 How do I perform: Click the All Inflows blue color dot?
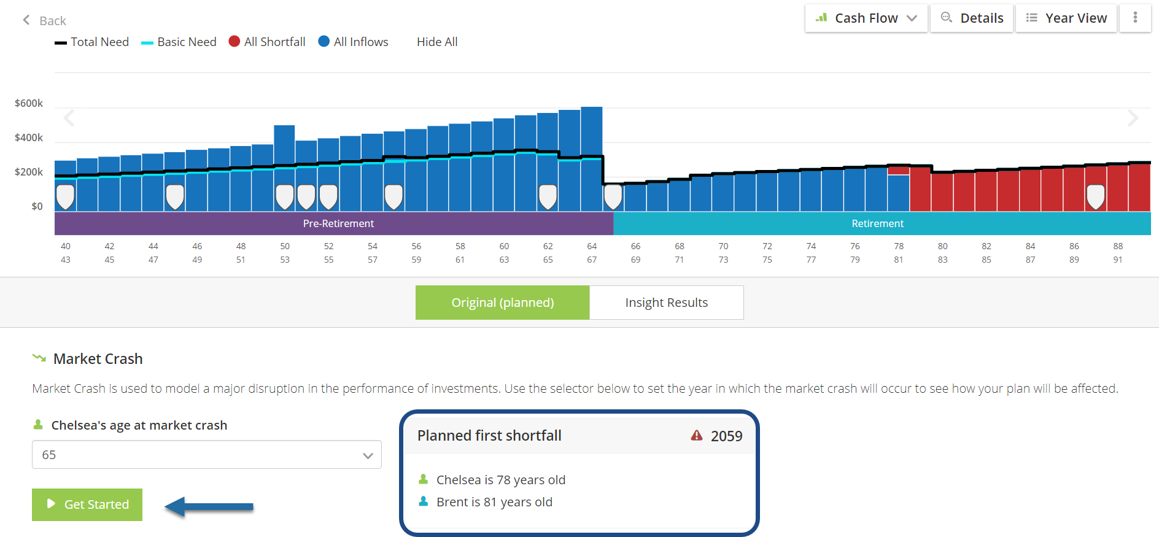(x=324, y=41)
